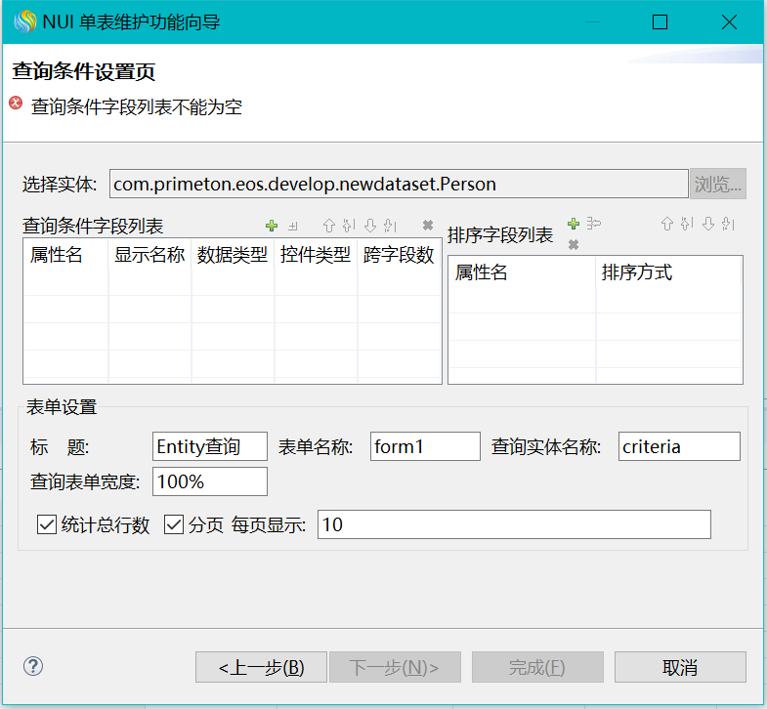Click the gray X above query condition list
767x709 pixels.
point(427,226)
